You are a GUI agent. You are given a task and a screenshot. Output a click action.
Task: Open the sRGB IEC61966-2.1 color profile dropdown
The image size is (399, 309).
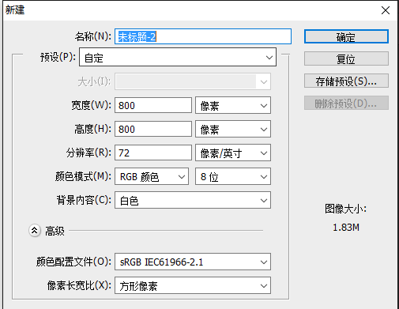(x=193, y=262)
